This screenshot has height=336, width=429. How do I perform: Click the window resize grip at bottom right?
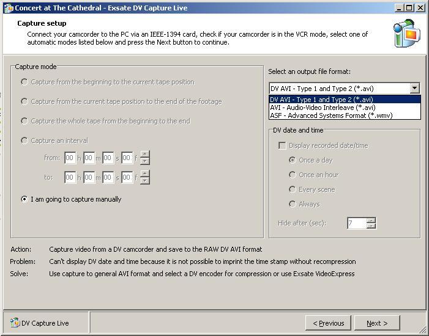coord(422,330)
